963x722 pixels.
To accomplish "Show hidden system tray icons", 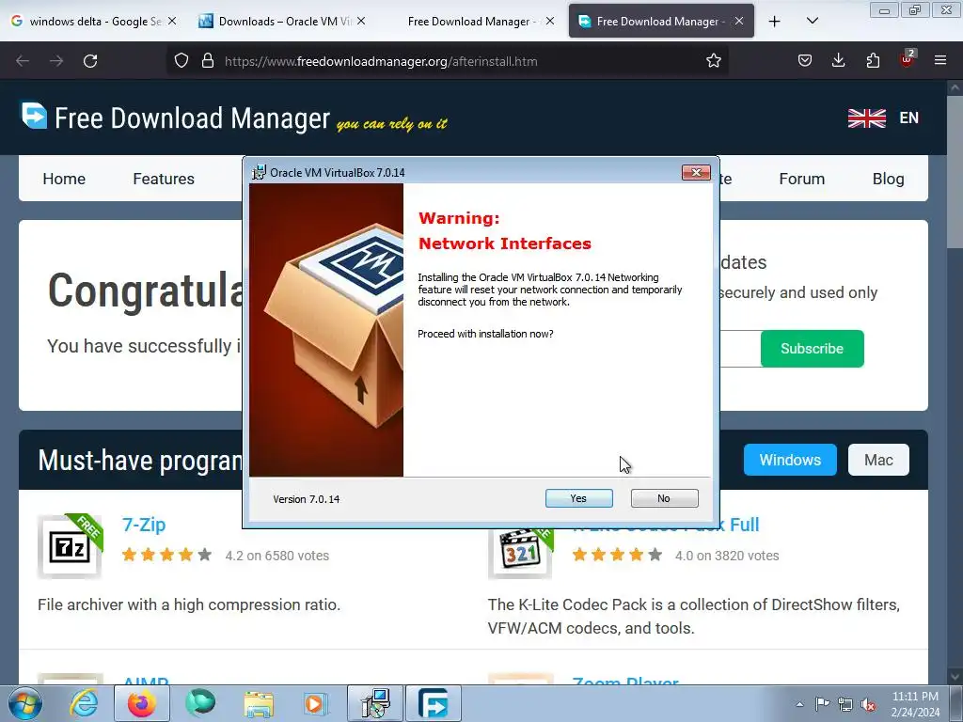I will point(799,704).
